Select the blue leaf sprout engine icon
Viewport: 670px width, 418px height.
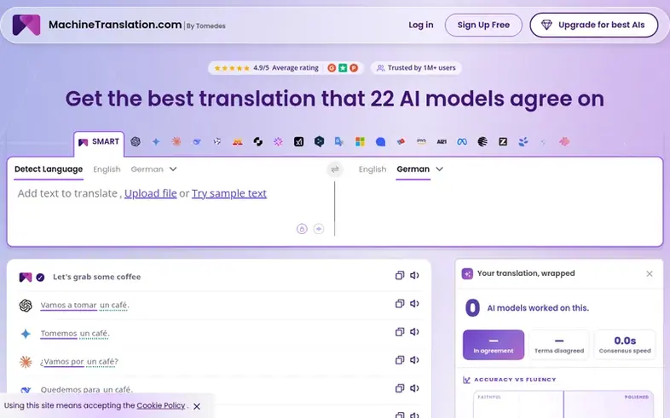coord(523,141)
